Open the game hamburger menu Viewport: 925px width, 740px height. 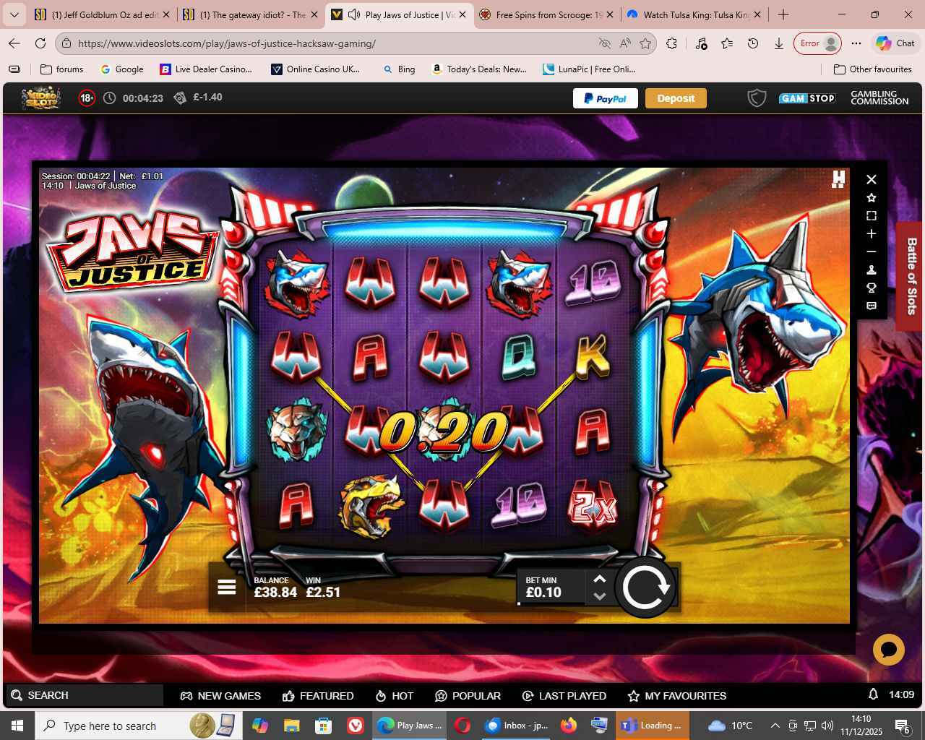tap(226, 588)
